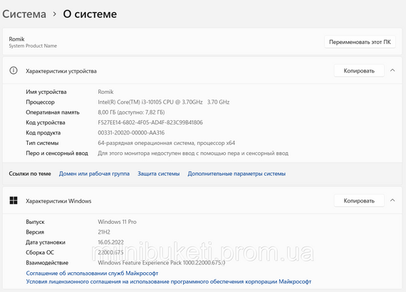
Task: Click the Имя устройства label
Action: click(x=46, y=92)
